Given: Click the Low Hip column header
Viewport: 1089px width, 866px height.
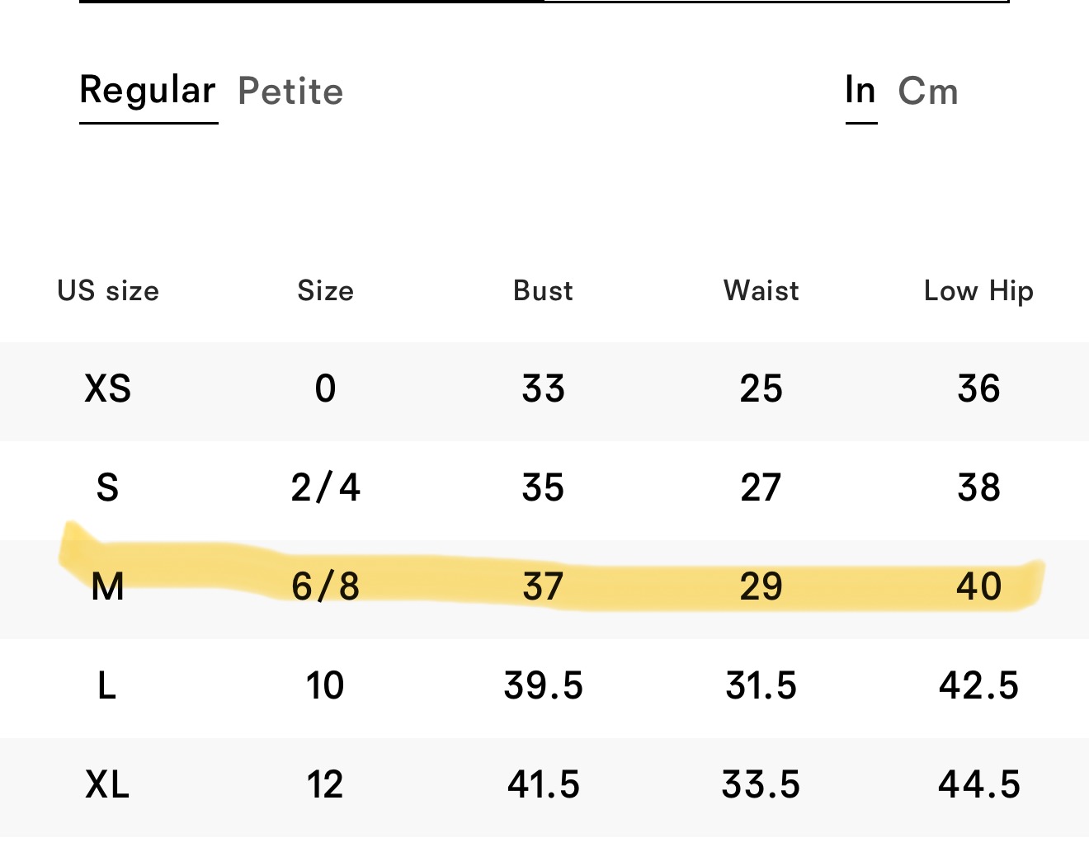Looking at the screenshot, I should (x=978, y=291).
